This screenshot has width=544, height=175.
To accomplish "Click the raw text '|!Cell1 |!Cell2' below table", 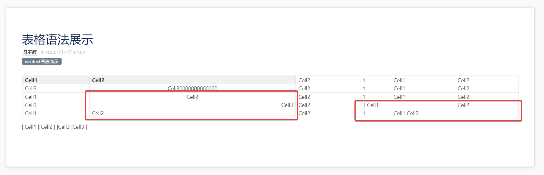I will 37,127.
